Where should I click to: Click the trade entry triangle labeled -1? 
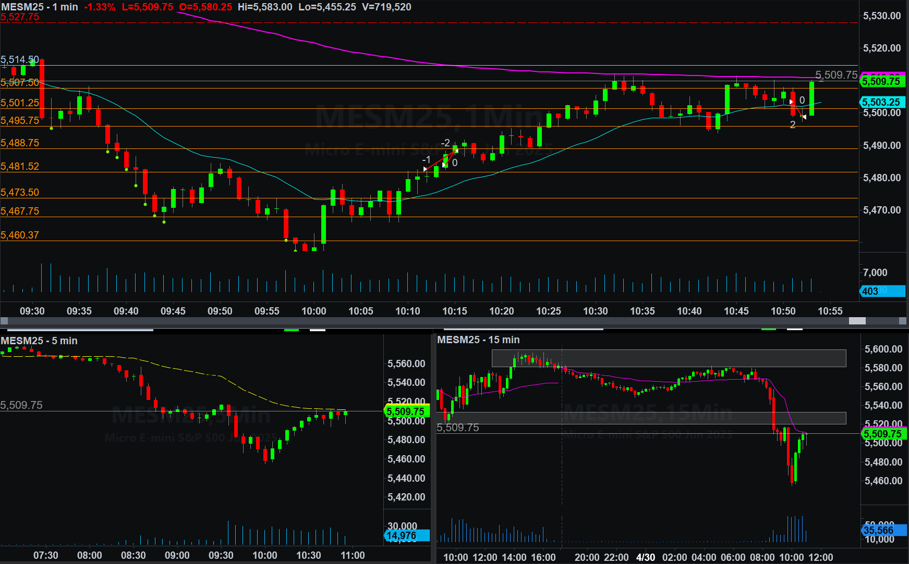click(x=426, y=169)
